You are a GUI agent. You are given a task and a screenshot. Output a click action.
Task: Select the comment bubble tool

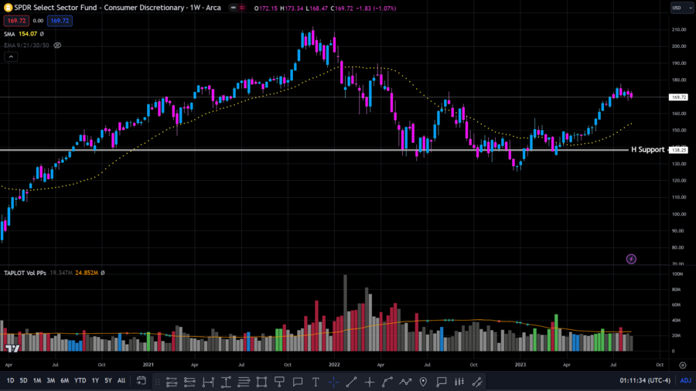[442, 382]
